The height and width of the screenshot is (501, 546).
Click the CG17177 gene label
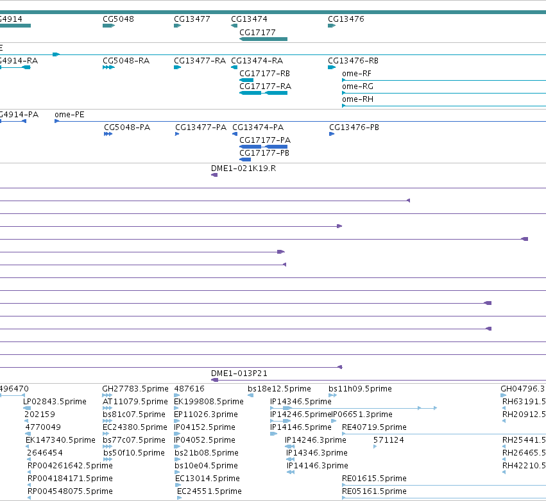(x=257, y=33)
